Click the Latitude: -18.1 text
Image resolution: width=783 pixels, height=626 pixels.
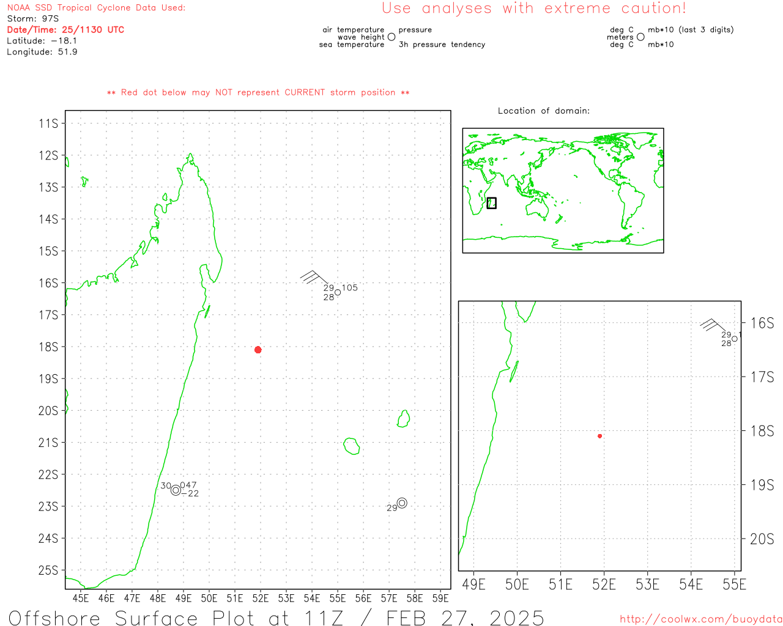pos(42,40)
